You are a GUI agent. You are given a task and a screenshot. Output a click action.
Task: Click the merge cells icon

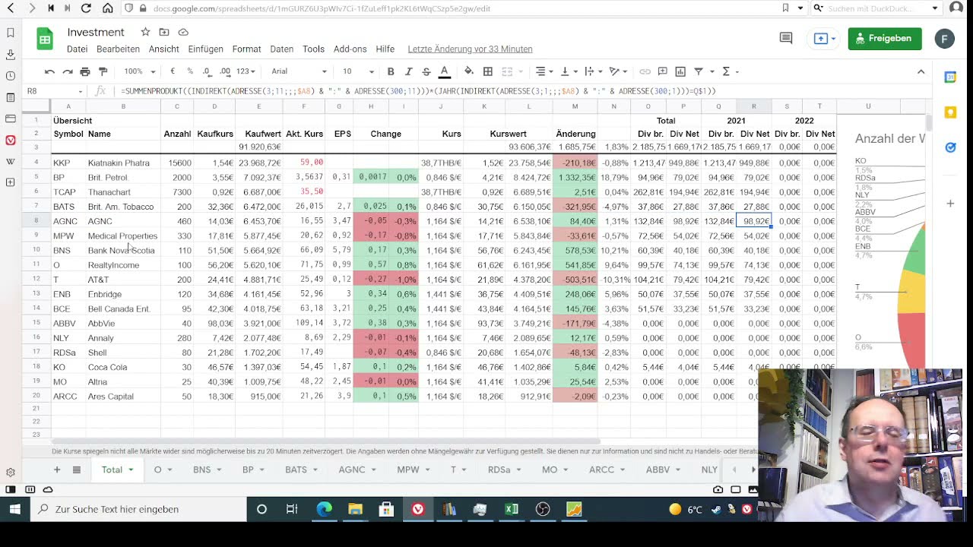[507, 71]
